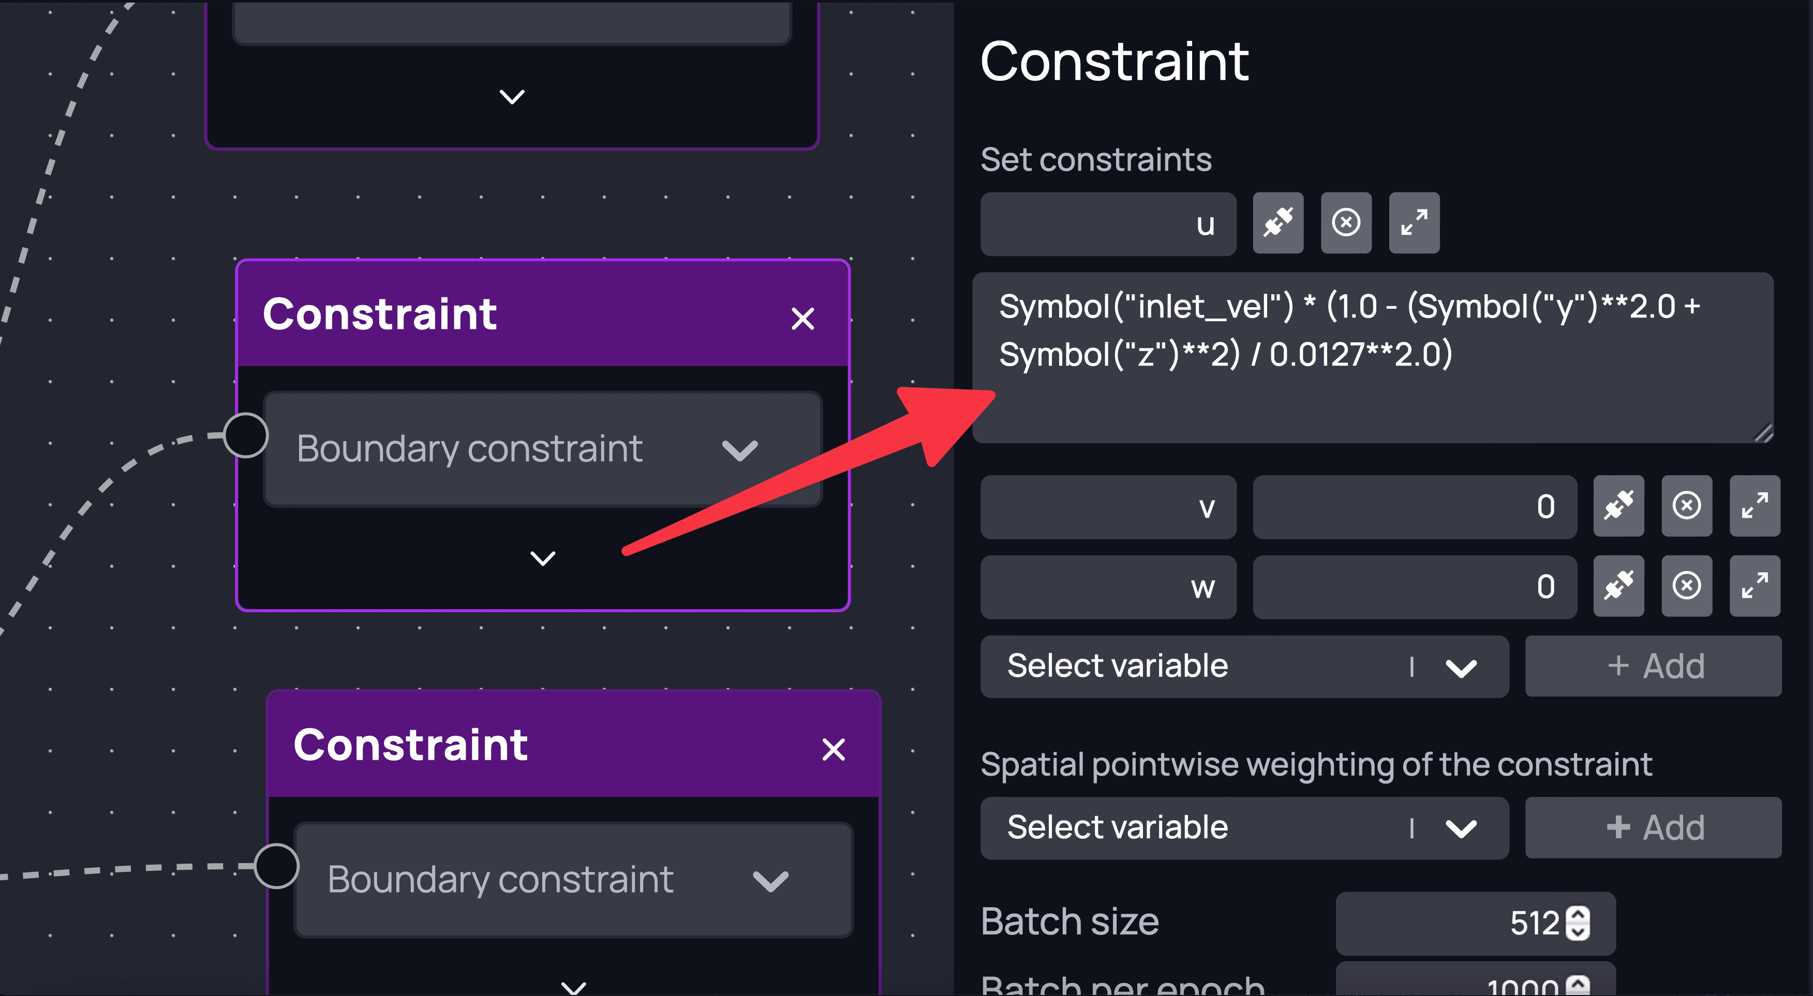1813x996 pixels.
Task: Click the plug connector icon for variable w
Action: click(1618, 586)
